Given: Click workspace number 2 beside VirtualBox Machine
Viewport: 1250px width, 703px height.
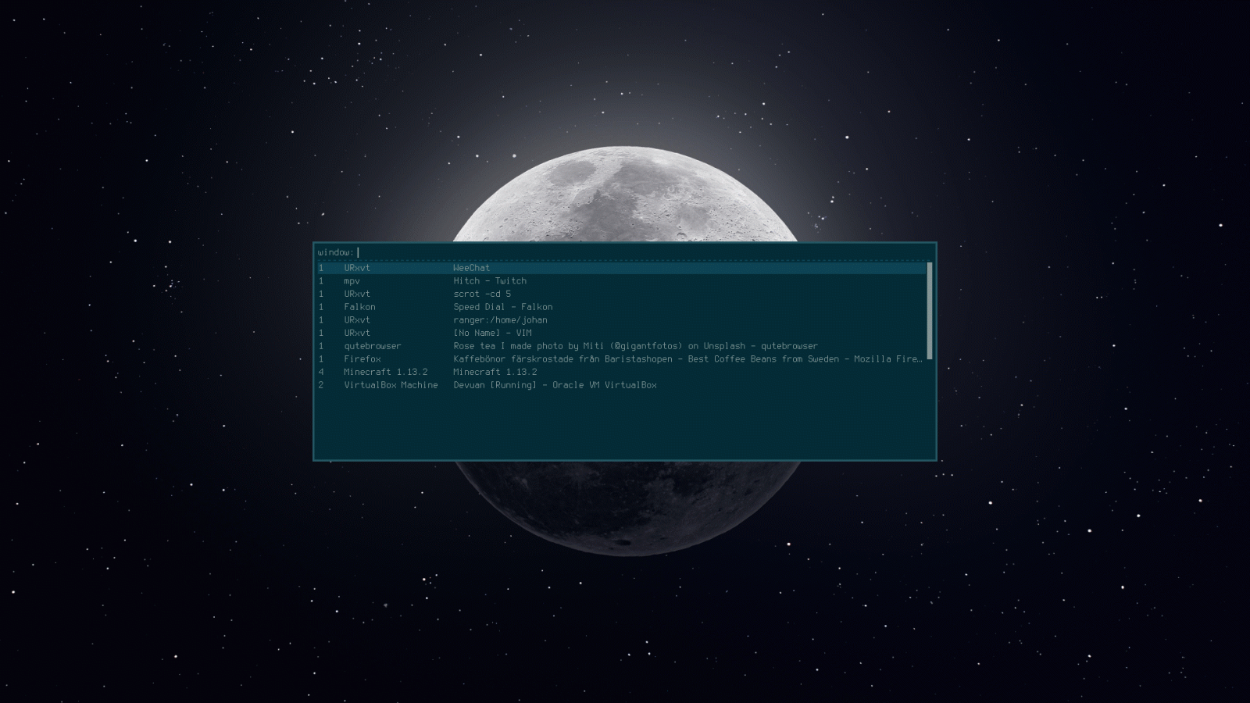Looking at the screenshot, I should pyautogui.click(x=321, y=385).
